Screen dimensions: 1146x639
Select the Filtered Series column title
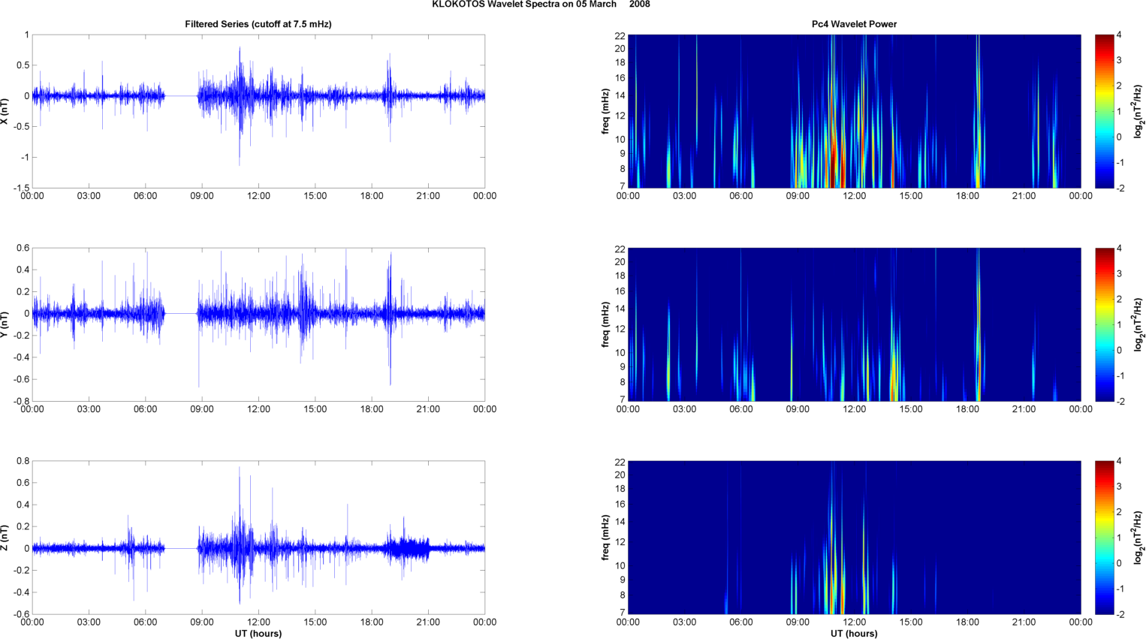(x=258, y=24)
